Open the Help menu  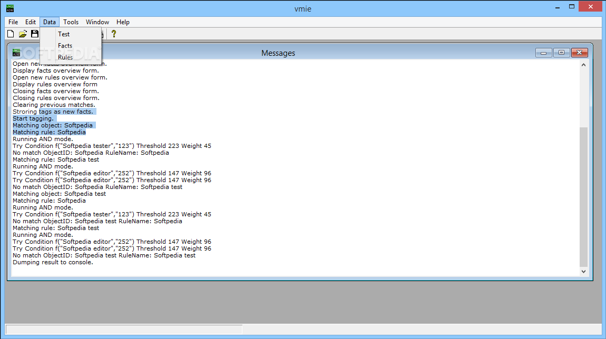[x=123, y=22]
